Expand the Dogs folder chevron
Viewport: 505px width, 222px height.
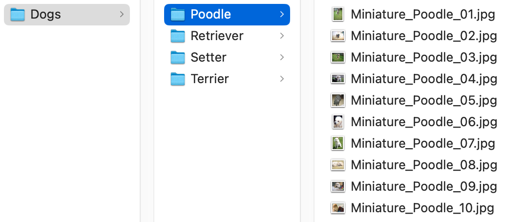click(x=122, y=14)
